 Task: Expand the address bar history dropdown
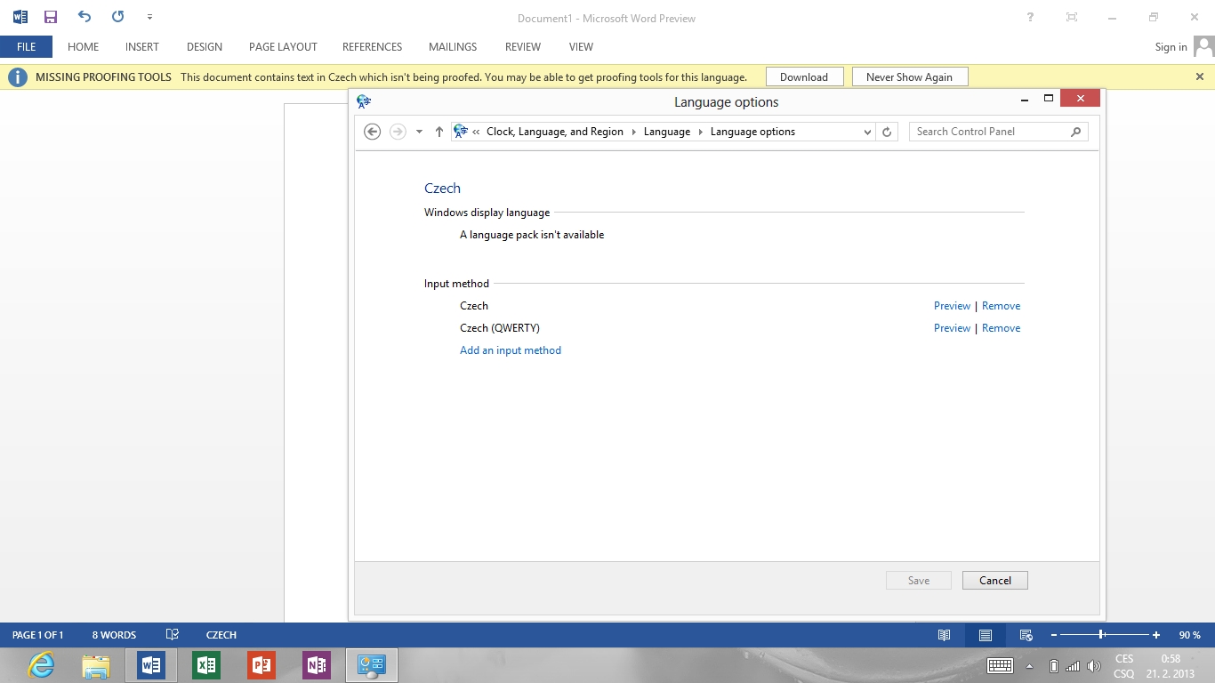coord(867,132)
